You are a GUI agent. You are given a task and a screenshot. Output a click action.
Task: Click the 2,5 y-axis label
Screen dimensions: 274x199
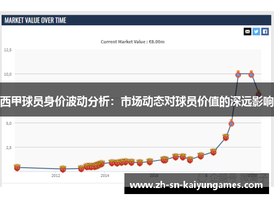[9, 147]
